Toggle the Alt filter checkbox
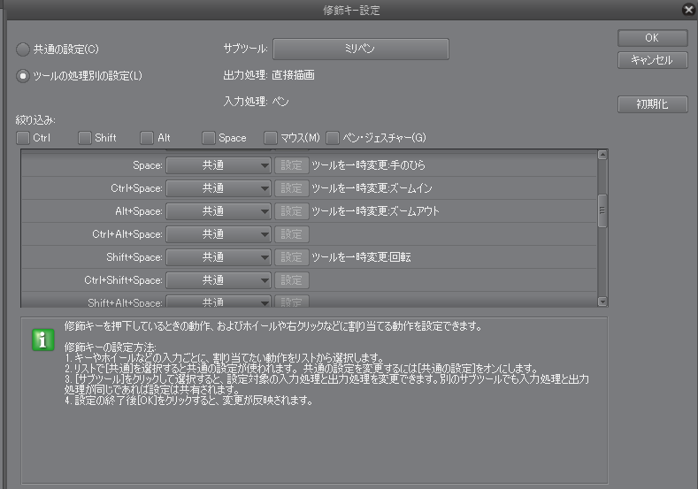This screenshot has height=489, width=698. click(147, 137)
